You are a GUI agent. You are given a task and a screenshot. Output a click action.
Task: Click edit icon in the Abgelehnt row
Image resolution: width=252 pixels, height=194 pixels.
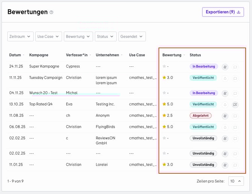[x=225, y=116]
